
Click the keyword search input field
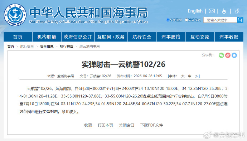pos(220,20)
